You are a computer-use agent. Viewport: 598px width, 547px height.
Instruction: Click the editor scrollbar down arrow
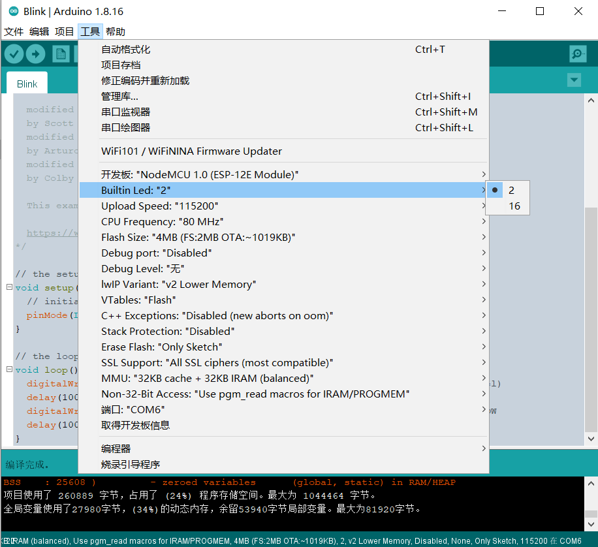pos(591,439)
